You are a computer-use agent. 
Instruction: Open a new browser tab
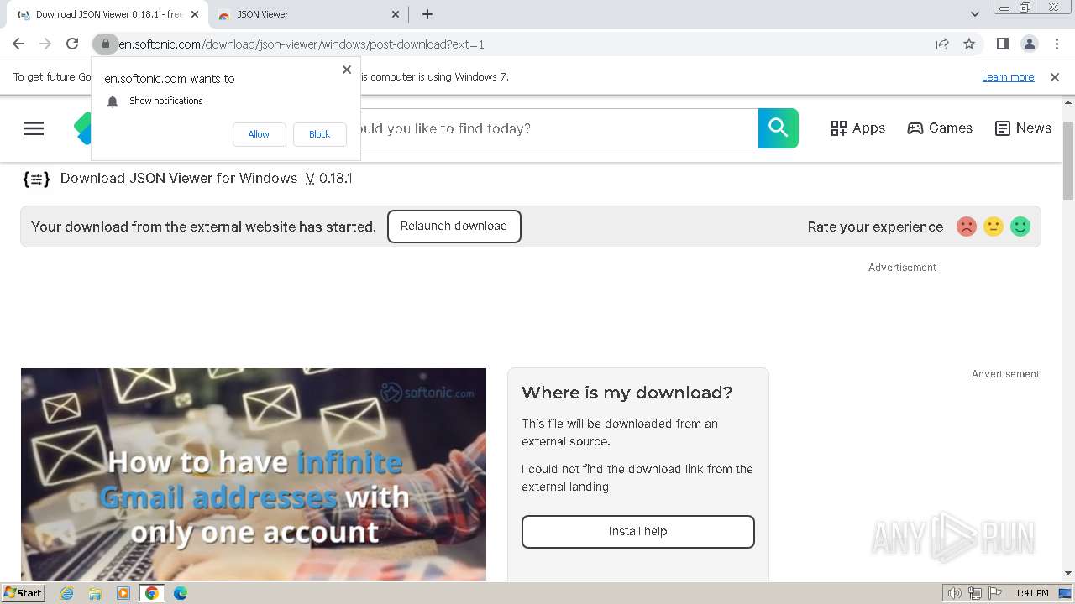[x=427, y=14]
